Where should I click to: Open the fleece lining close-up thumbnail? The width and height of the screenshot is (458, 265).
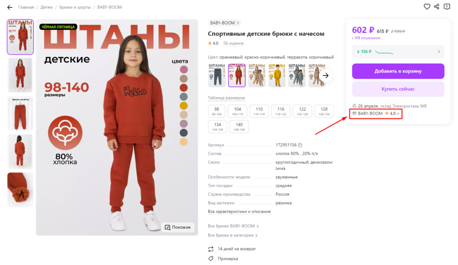(20, 190)
